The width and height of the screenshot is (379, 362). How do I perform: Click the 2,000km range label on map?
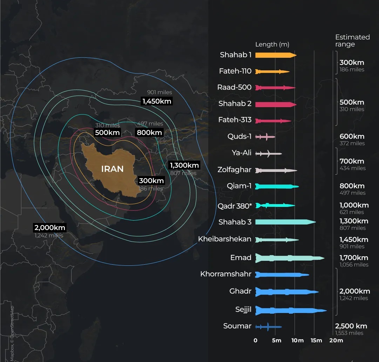50,228
